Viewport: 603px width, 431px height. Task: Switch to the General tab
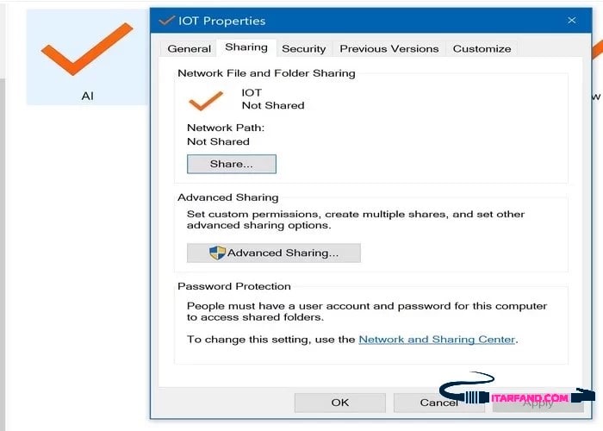(x=189, y=49)
